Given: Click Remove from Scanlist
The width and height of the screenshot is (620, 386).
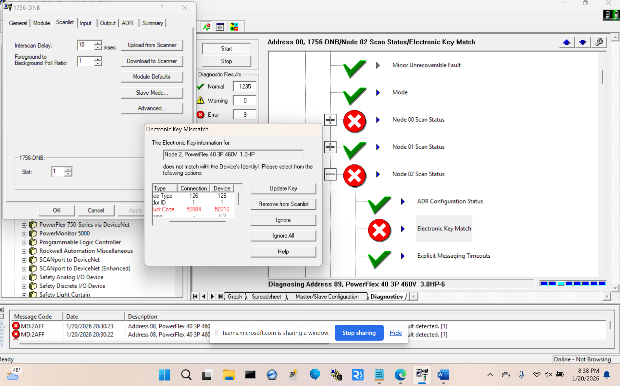Looking at the screenshot, I should pos(283,204).
